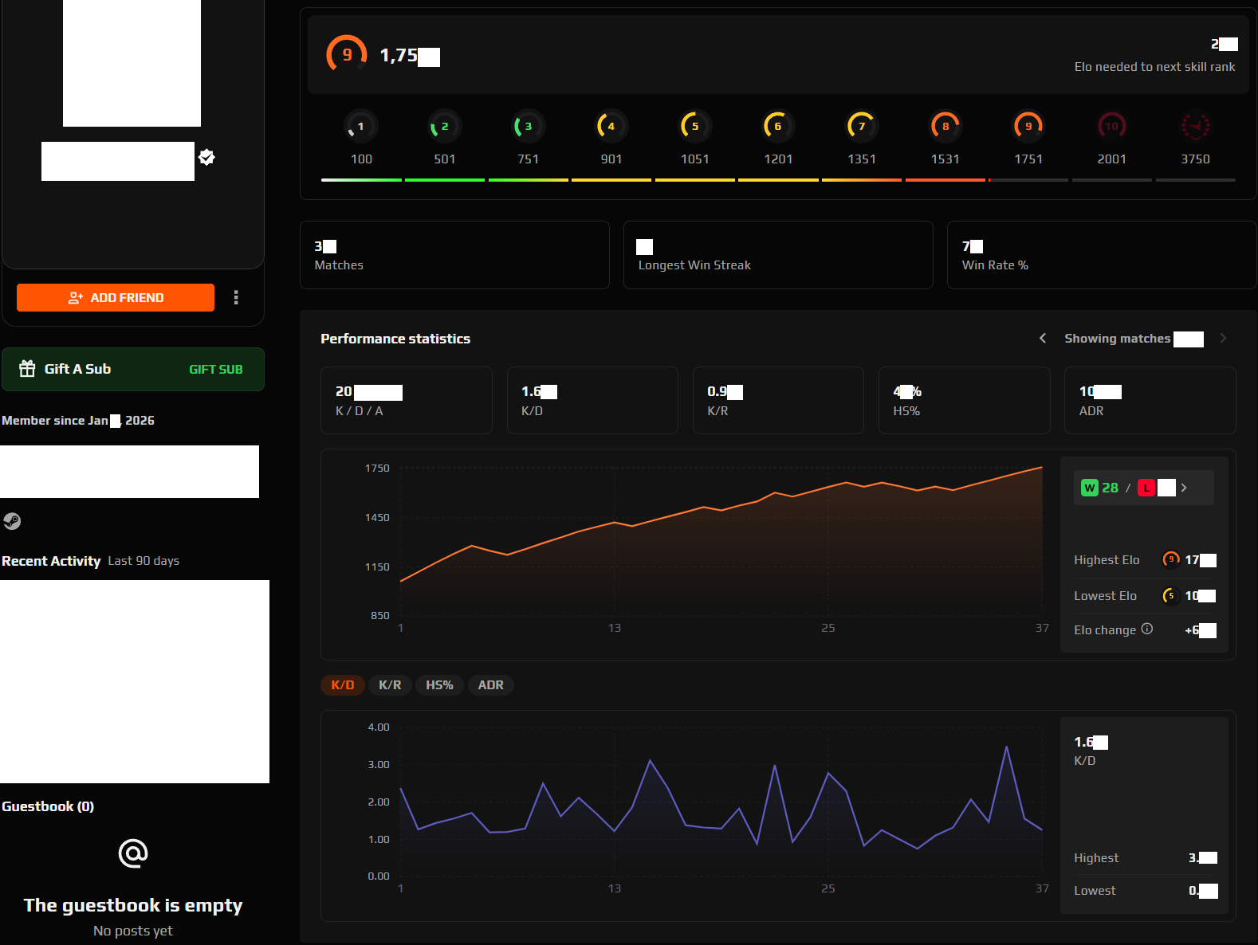Click the large level 9 Elo badge
The height and width of the screenshot is (945, 1258).
[x=347, y=55]
